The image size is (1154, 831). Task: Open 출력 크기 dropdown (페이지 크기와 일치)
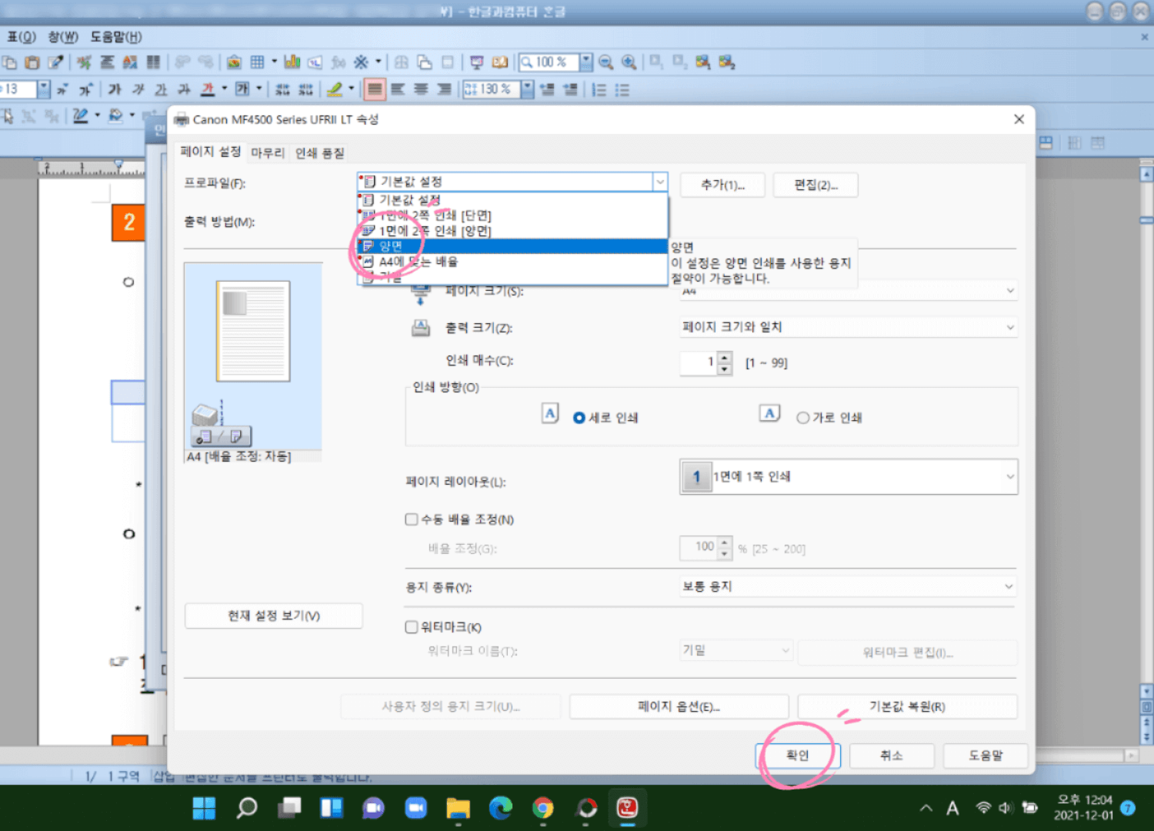[x=849, y=327]
